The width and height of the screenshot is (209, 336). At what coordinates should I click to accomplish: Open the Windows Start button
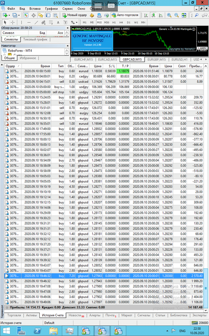tap(6, 331)
